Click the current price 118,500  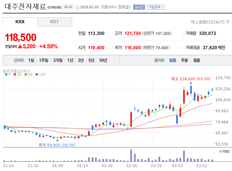click(x=21, y=37)
